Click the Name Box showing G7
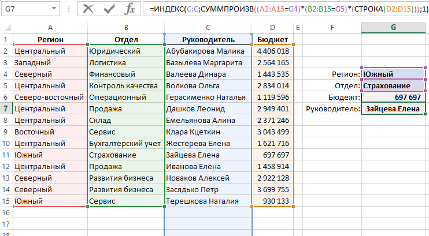429x236 pixels. point(30,9)
